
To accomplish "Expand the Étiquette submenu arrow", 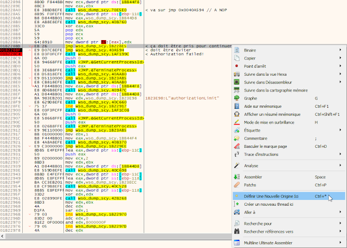I will [x=340, y=130].
